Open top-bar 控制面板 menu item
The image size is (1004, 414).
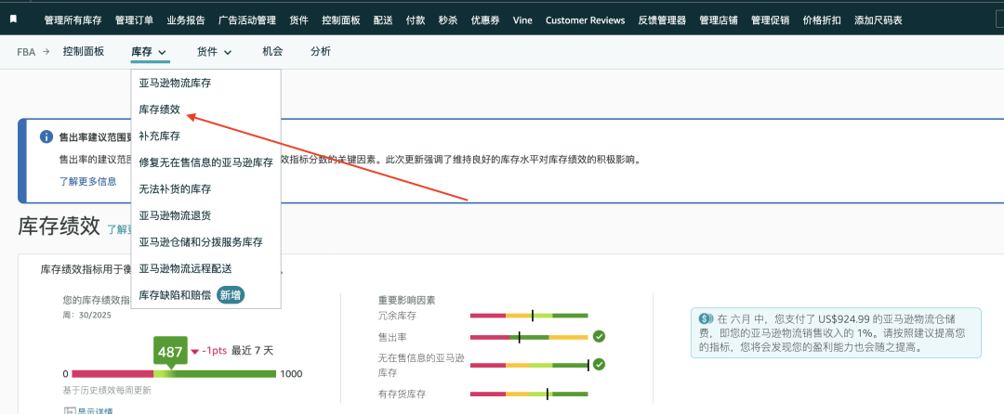pos(341,19)
